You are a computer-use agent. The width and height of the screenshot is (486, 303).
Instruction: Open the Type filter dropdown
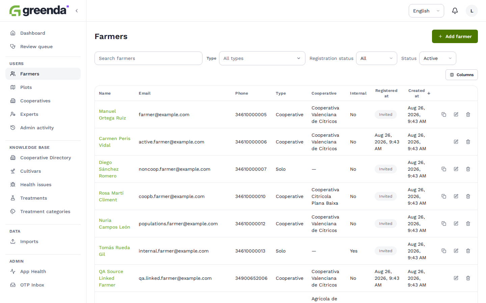262,58
